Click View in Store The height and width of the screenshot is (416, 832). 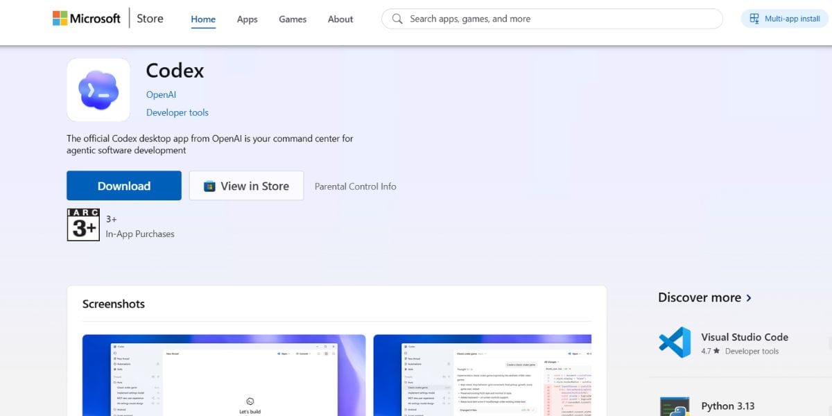246,185
